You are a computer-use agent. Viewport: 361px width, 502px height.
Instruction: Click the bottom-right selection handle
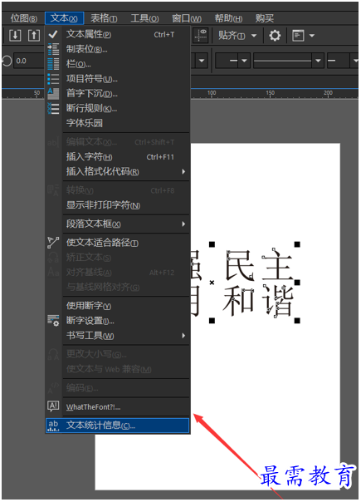(x=297, y=321)
